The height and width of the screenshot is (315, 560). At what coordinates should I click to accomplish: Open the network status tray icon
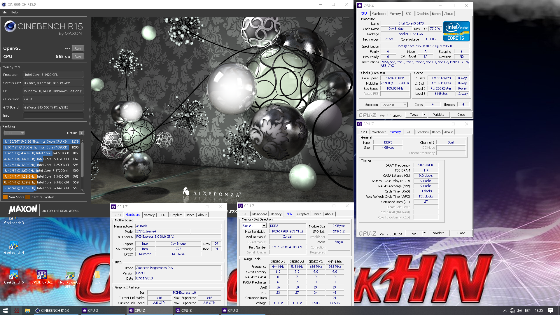(512, 311)
